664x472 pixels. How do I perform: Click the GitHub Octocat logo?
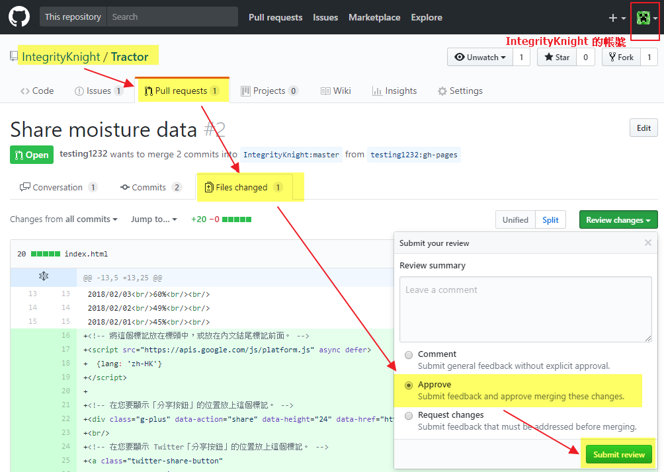(19, 17)
